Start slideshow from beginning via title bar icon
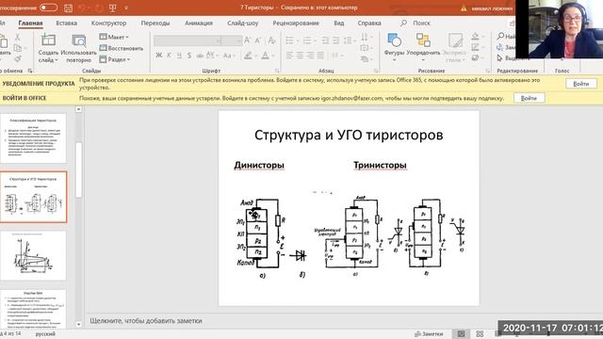The image size is (603, 339). pos(113,8)
